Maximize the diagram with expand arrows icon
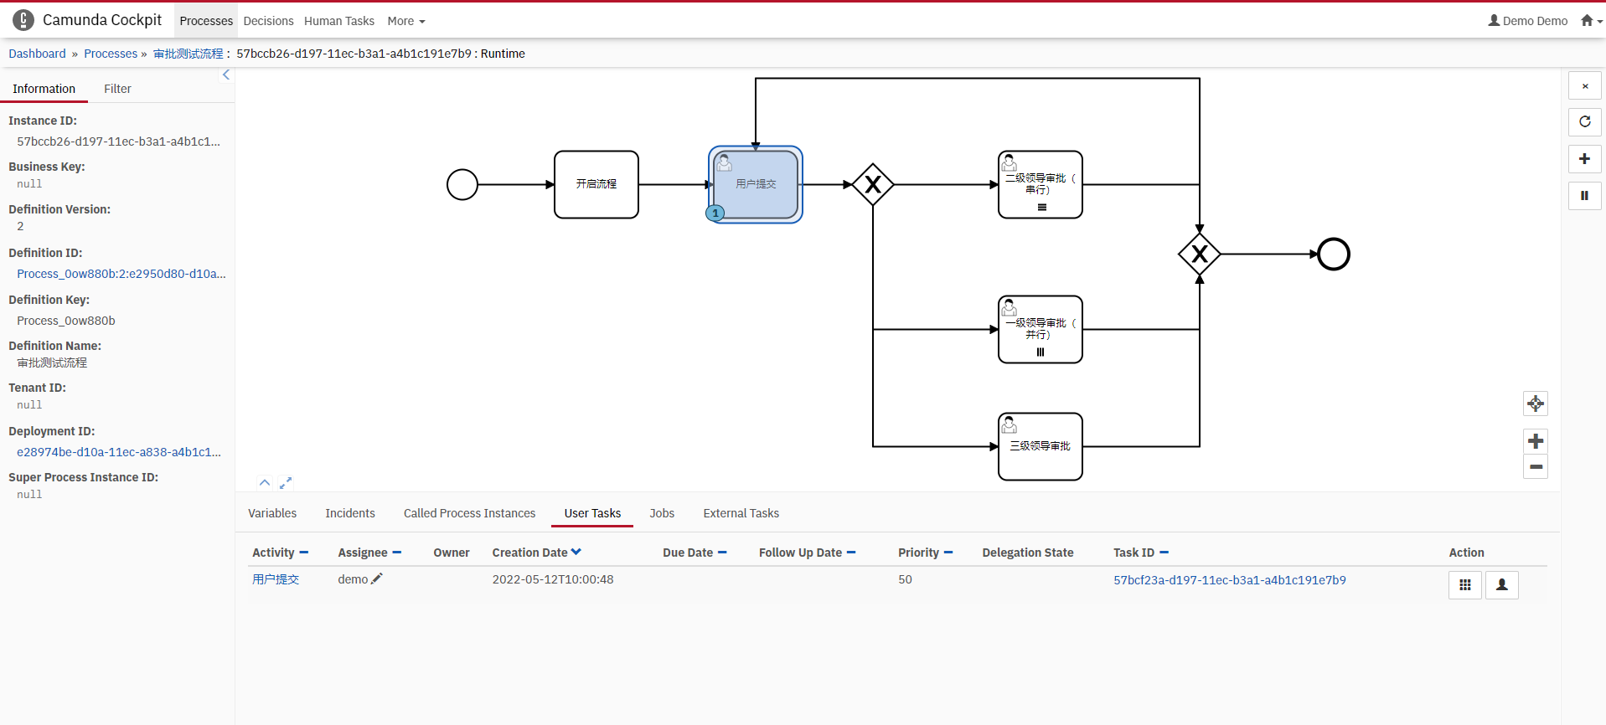Image resolution: width=1606 pixels, height=725 pixels. pos(286,483)
